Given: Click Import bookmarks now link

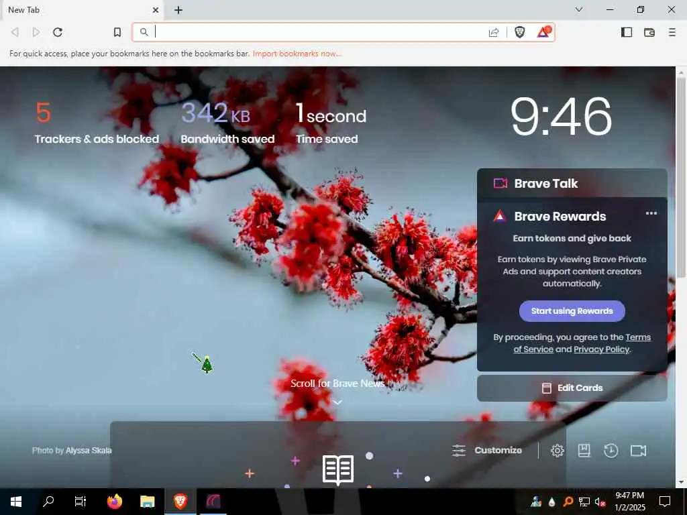Looking at the screenshot, I should [297, 54].
